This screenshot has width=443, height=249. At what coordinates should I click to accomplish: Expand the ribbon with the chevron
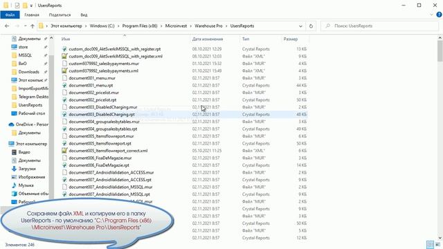[x=431, y=15]
